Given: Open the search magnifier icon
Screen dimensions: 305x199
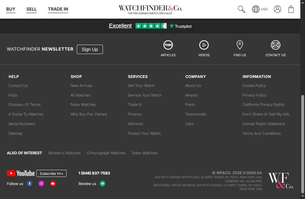Looking at the screenshot, I should [x=242, y=9].
